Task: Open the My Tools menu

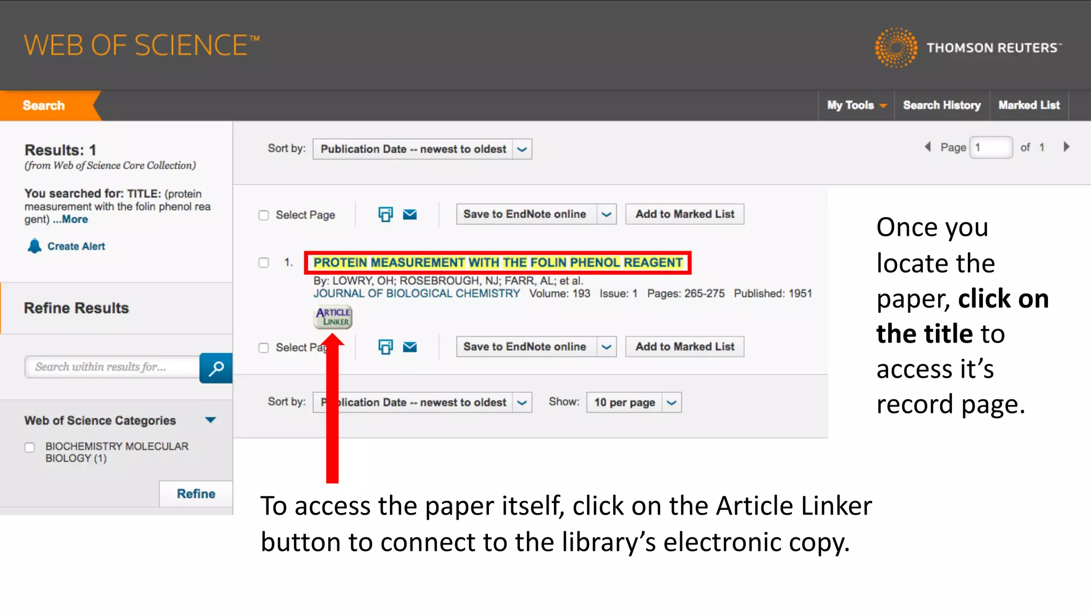Action: point(857,105)
